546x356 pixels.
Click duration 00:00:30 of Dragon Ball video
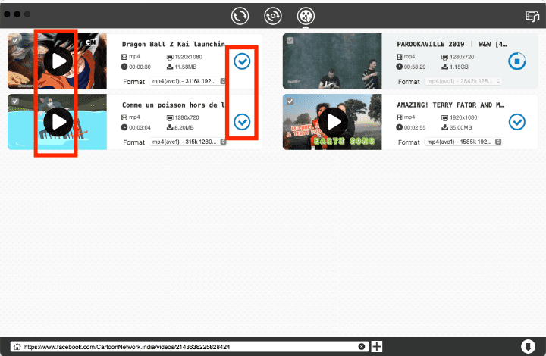pos(140,67)
